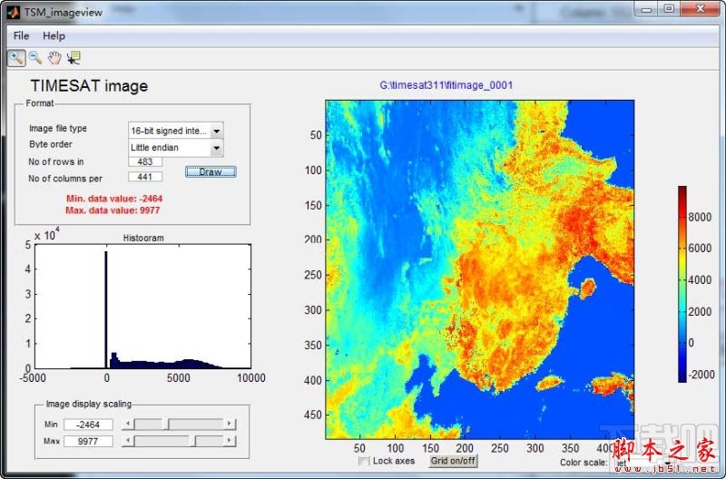The width and height of the screenshot is (726, 479).
Task: Expand the Byte order dropdown
Action: (x=216, y=148)
